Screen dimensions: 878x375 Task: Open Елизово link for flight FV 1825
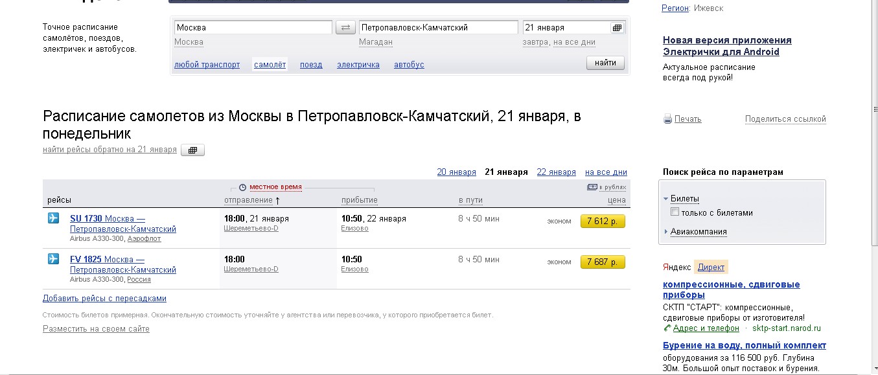point(354,269)
